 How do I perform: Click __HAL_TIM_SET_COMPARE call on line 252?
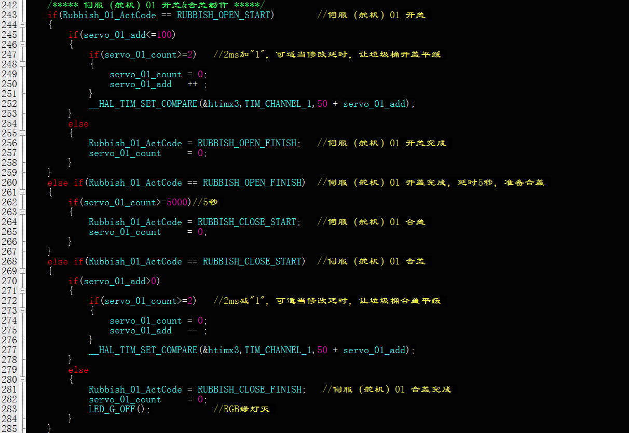(x=252, y=104)
